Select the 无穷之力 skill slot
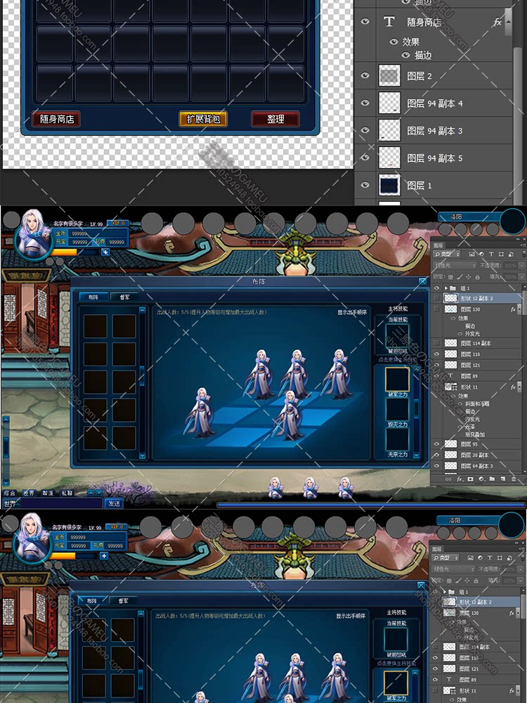Viewport: 527px width, 703px height. coord(397,439)
